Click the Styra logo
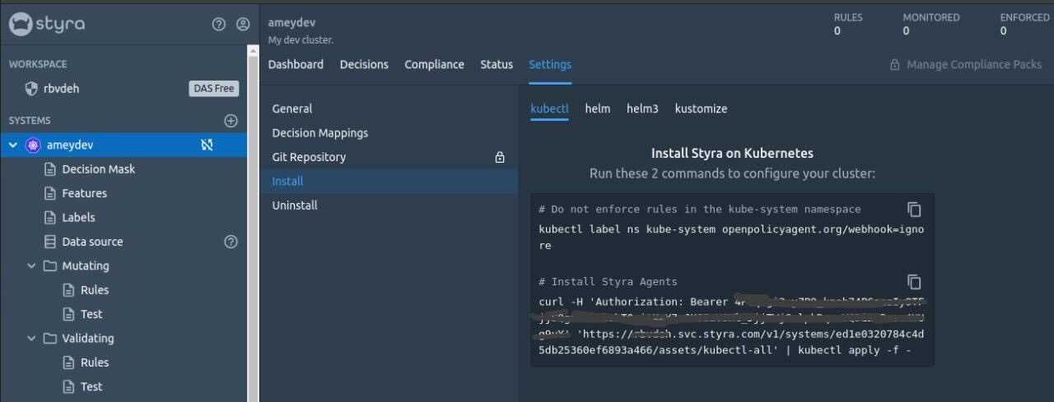Image resolution: width=1054 pixels, height=402 pixels. [x=47, y=25]
